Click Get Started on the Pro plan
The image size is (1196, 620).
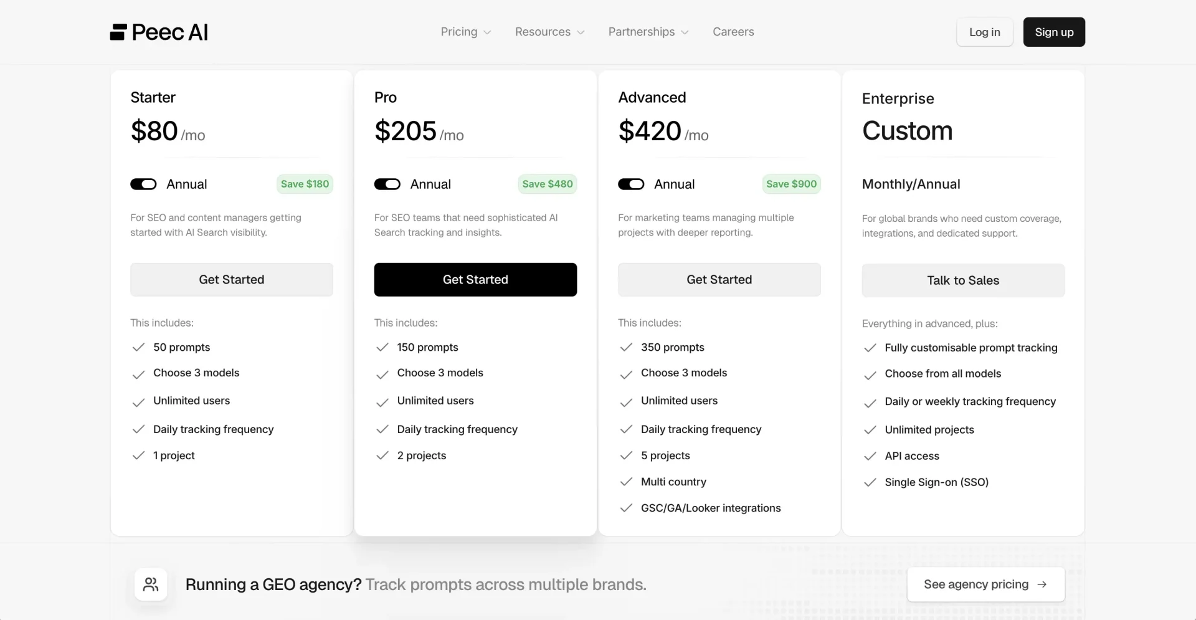tap(475, 279)
